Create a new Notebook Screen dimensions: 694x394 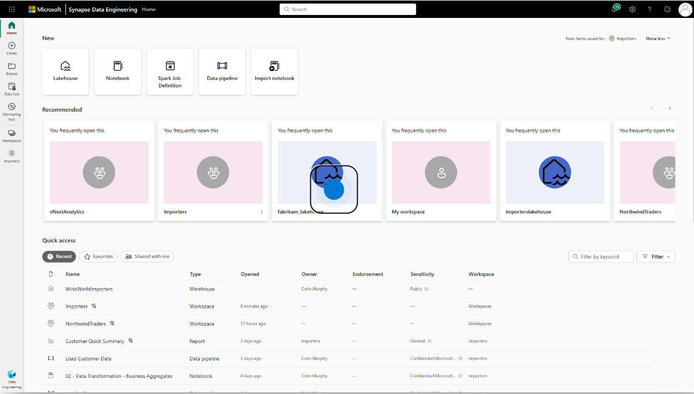coord(117,71)
